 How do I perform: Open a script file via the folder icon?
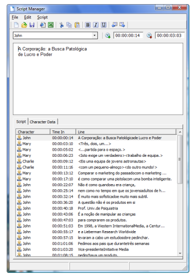24,25
